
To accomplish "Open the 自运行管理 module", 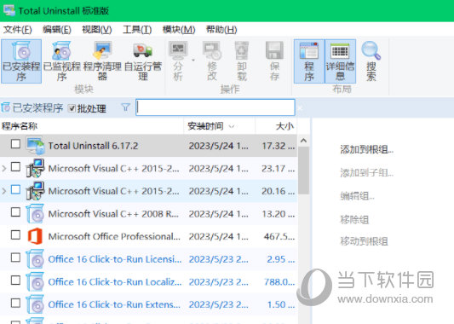I will (143, 61).
